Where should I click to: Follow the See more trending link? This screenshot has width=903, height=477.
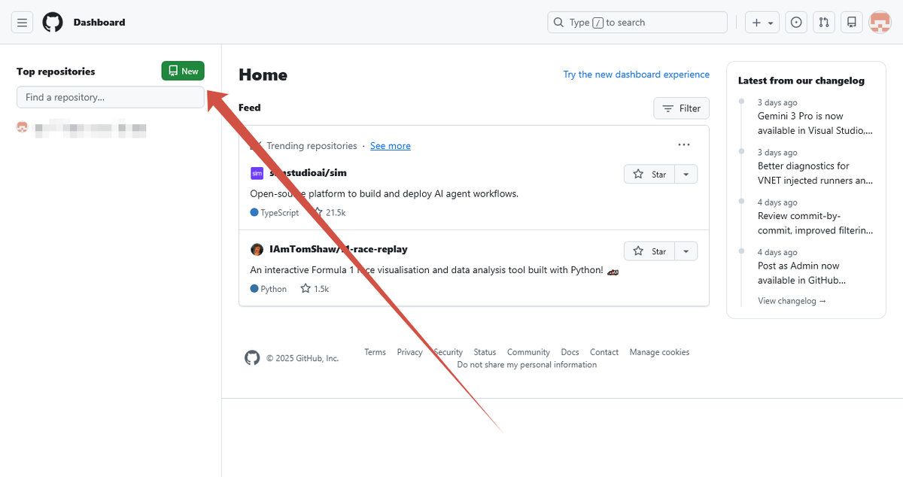[x=390, y=146]
